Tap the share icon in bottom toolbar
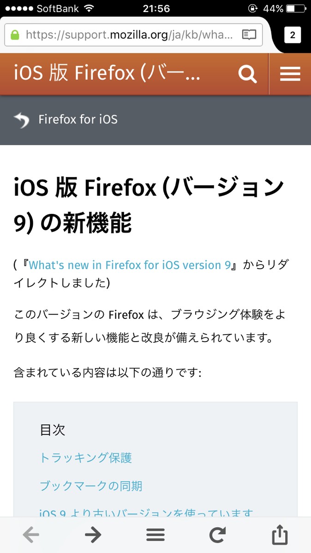Screen dimensions: 311x553 (280, 535)
